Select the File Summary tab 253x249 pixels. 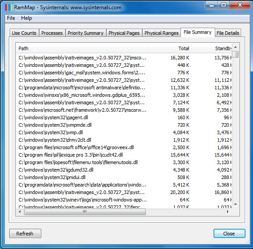pyautogui.click(x=198, y=32)
